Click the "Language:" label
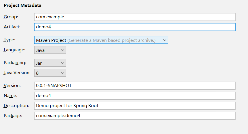 [x=14, y=50]
